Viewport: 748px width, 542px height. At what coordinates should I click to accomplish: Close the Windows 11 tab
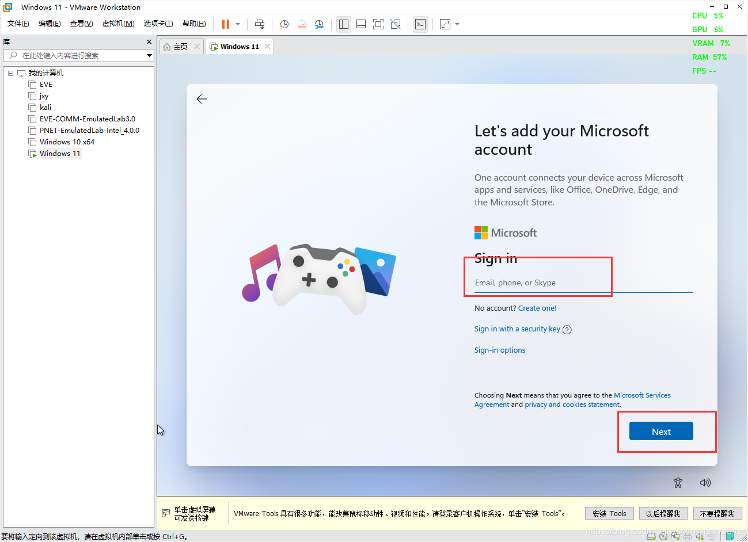coord(267,47)
